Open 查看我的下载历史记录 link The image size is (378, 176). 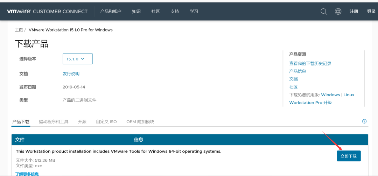click(310, 63)
